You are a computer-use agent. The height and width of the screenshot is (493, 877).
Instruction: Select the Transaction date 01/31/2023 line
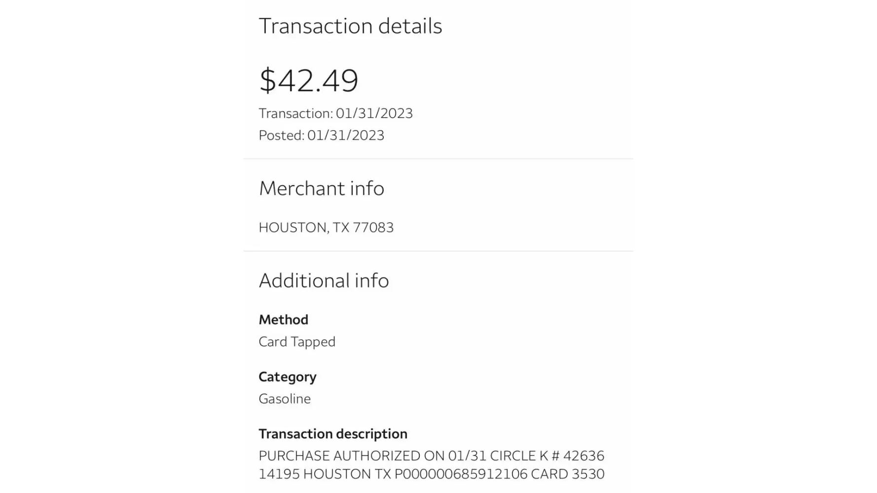pos(335,113)
